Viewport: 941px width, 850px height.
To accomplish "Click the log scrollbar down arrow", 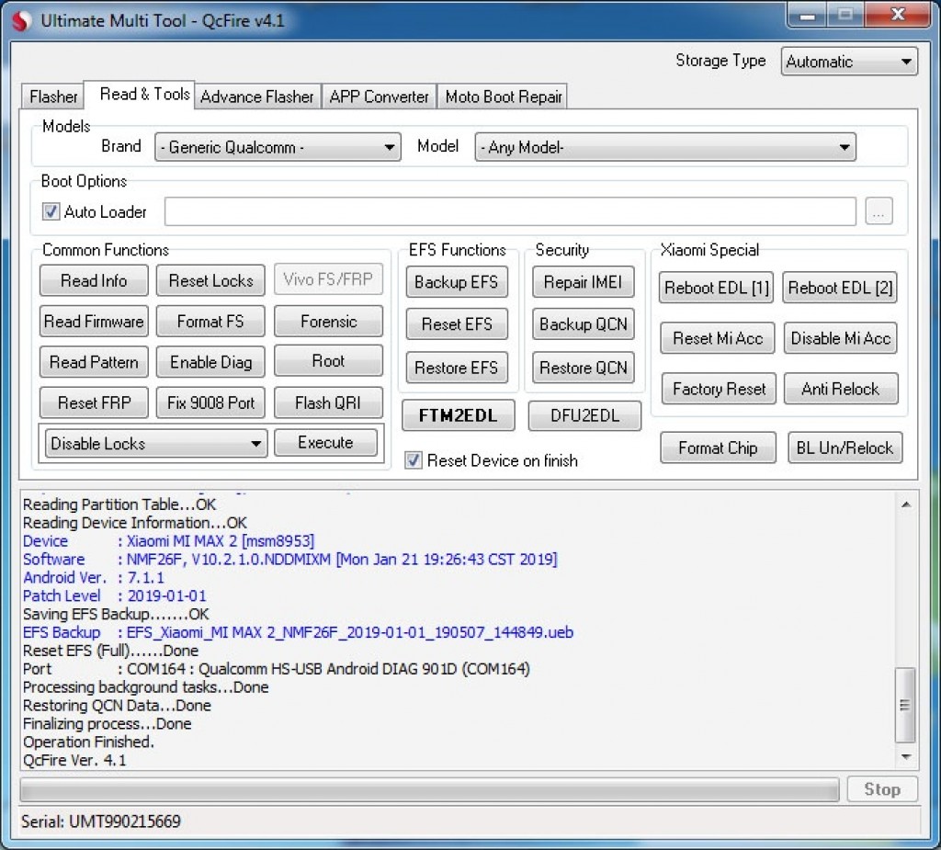I will click(905, 756).
